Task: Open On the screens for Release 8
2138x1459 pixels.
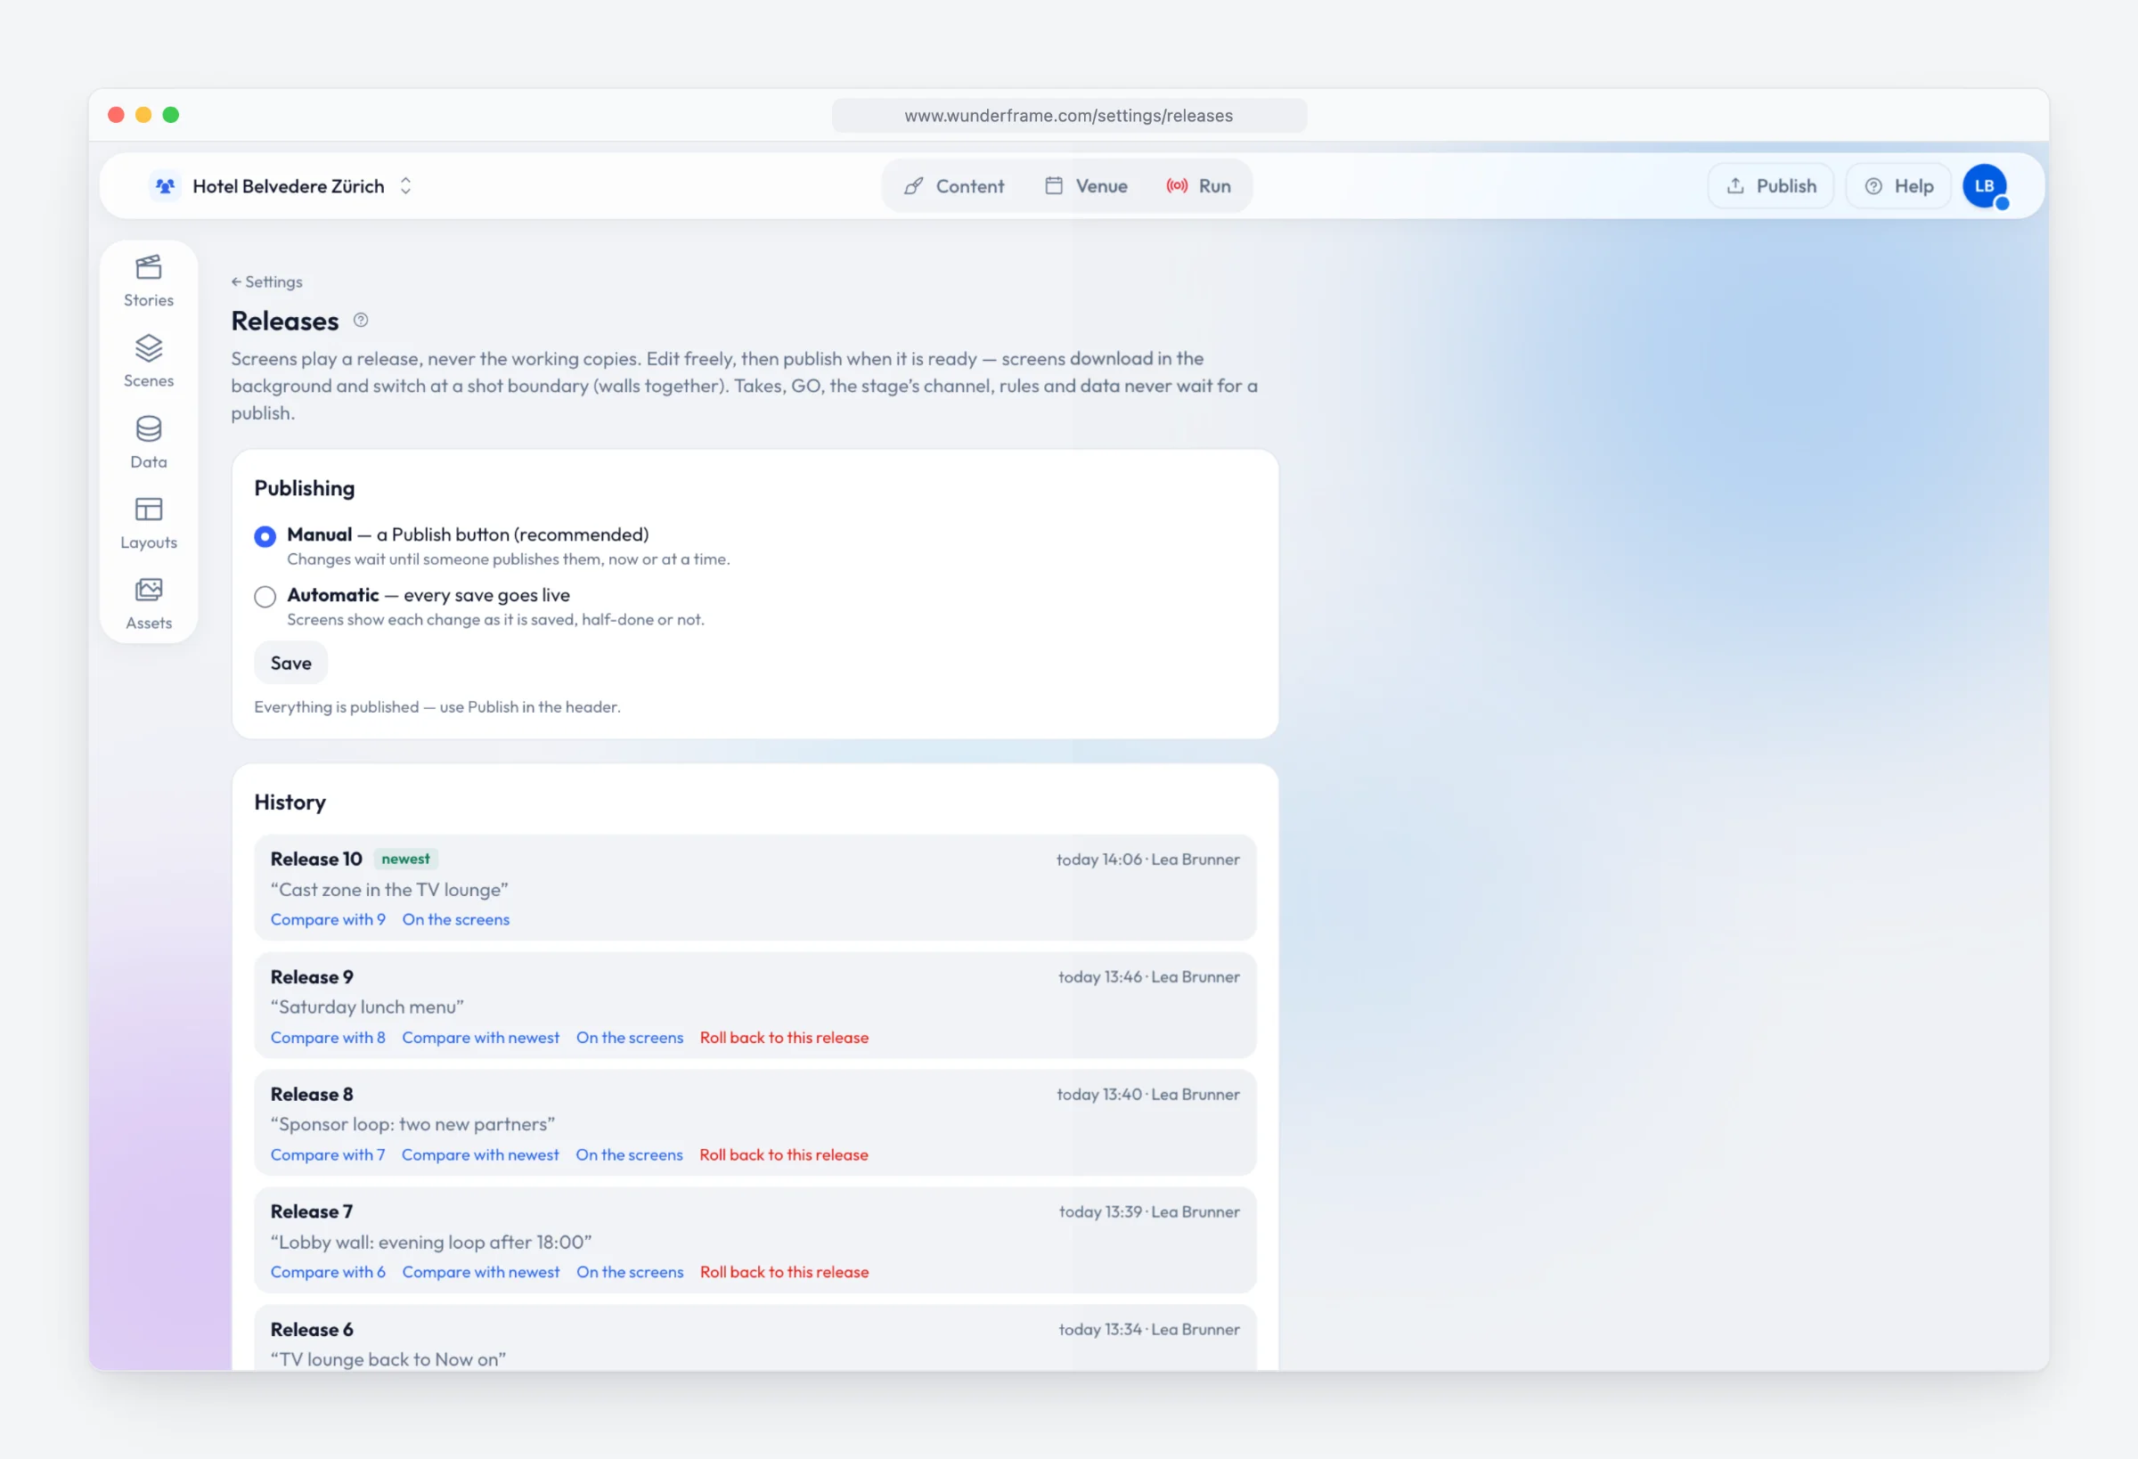Action: pyautogui.click(x=629, y=1154)
